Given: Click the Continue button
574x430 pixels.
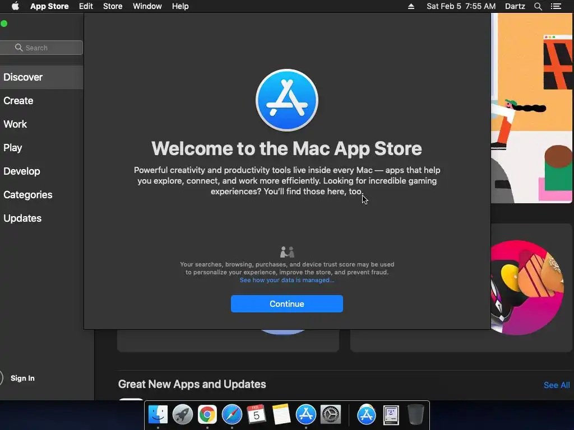Looking at the screenshot, I should (286, 303).
